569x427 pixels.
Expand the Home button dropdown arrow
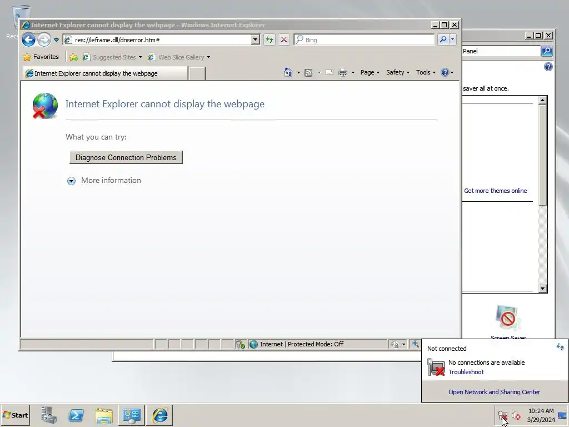[298, 73]
